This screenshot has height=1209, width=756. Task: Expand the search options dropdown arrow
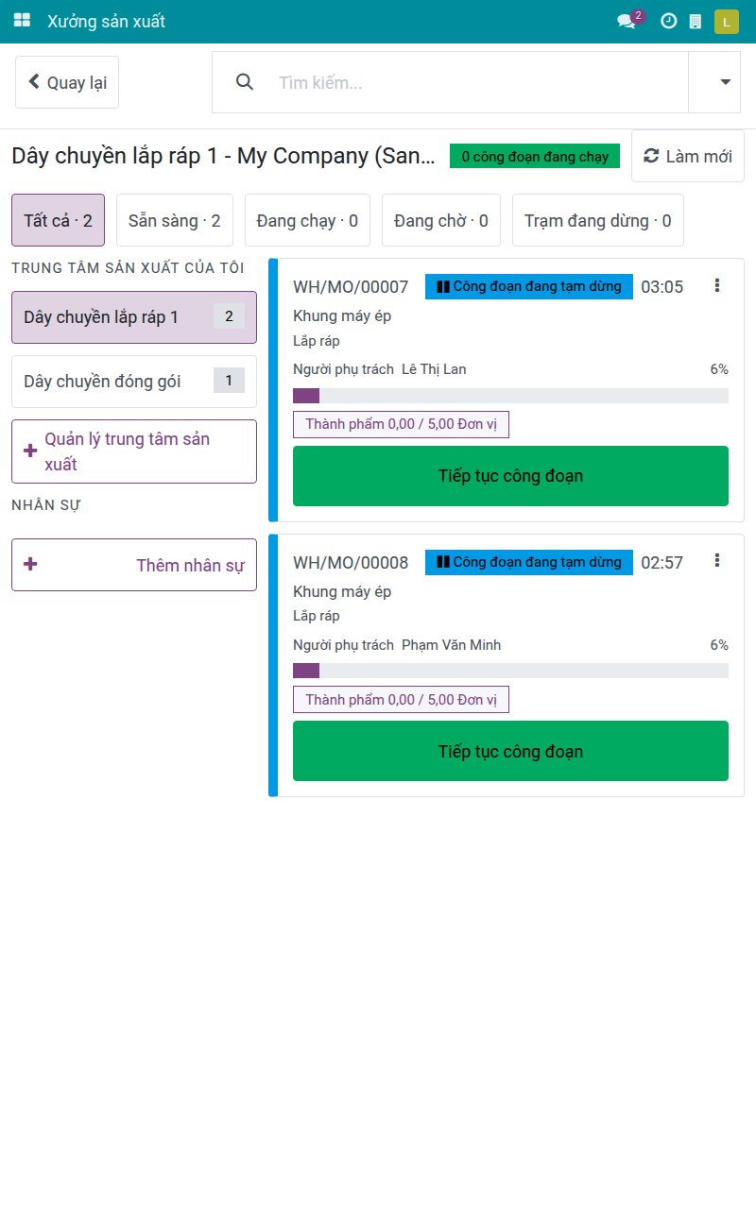[726, 82]
